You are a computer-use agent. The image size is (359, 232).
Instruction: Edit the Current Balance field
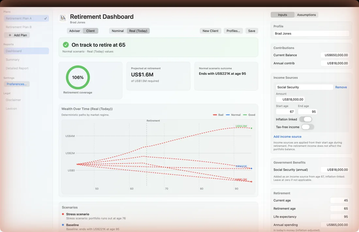335,55
